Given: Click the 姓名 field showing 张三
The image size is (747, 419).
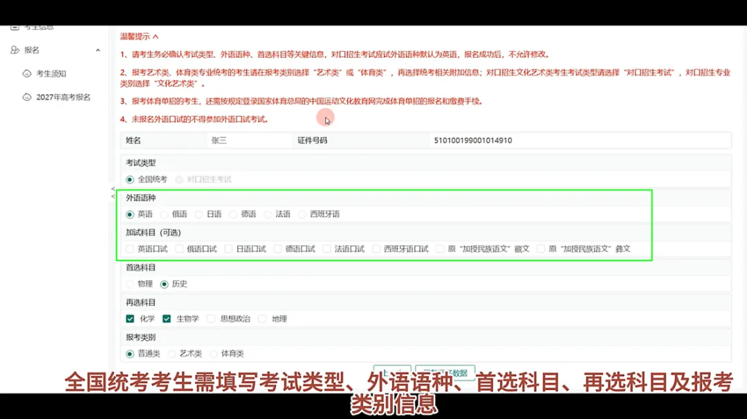Looking at the screenshot, I should 249,140.
